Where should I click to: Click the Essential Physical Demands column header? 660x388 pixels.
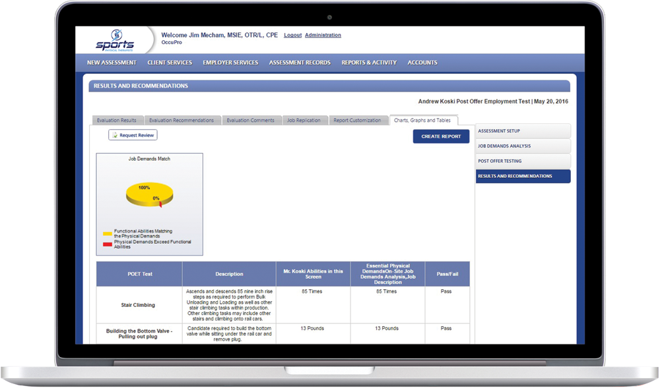coord(387,274)
